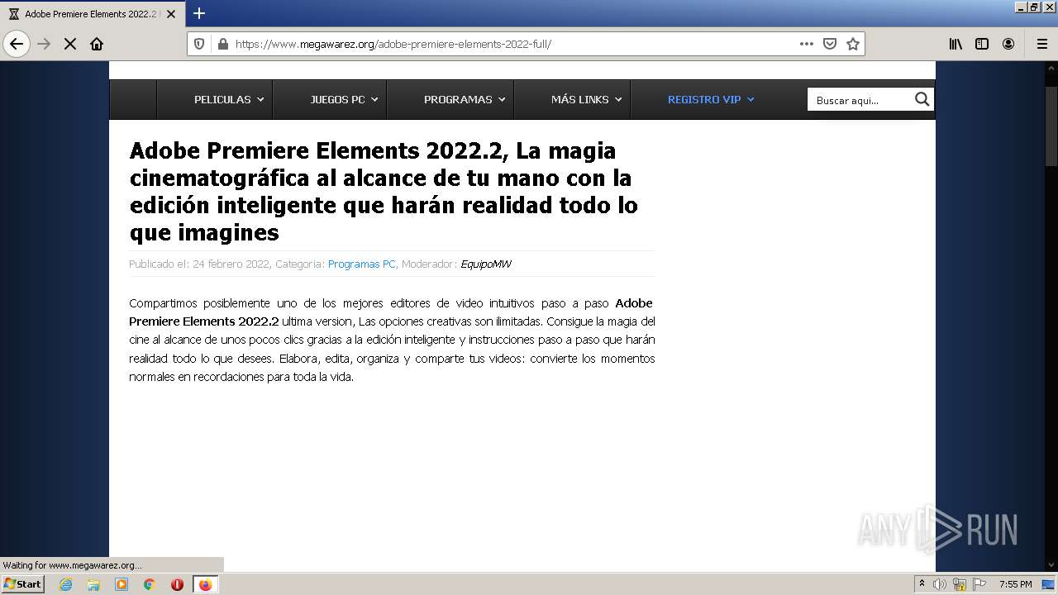This screenshot has height=595, width=1058.
Task: Open the EquipoMW moderator link
Action: point(486,264)
